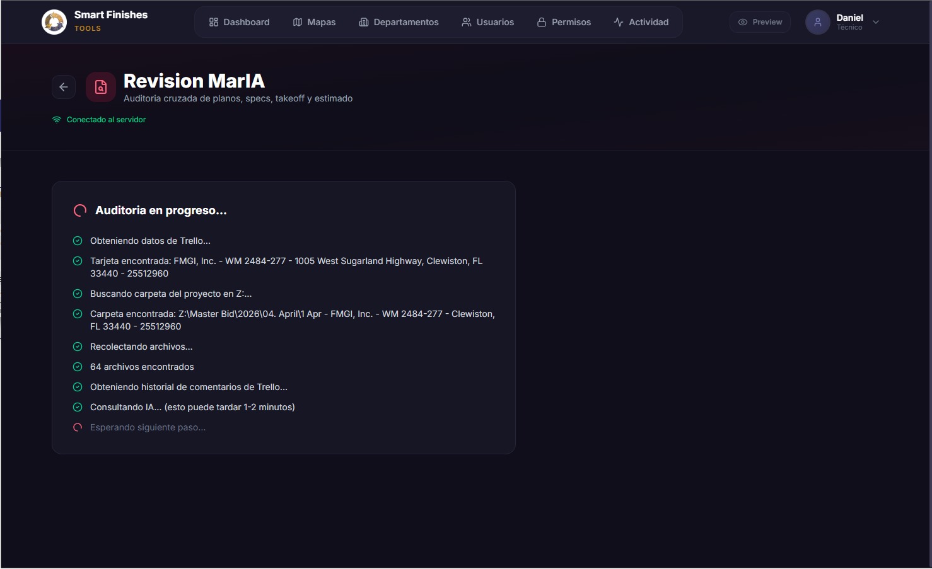
Task: Click the spinner beside Esperando siguiente paso
Action: point(78,427)
